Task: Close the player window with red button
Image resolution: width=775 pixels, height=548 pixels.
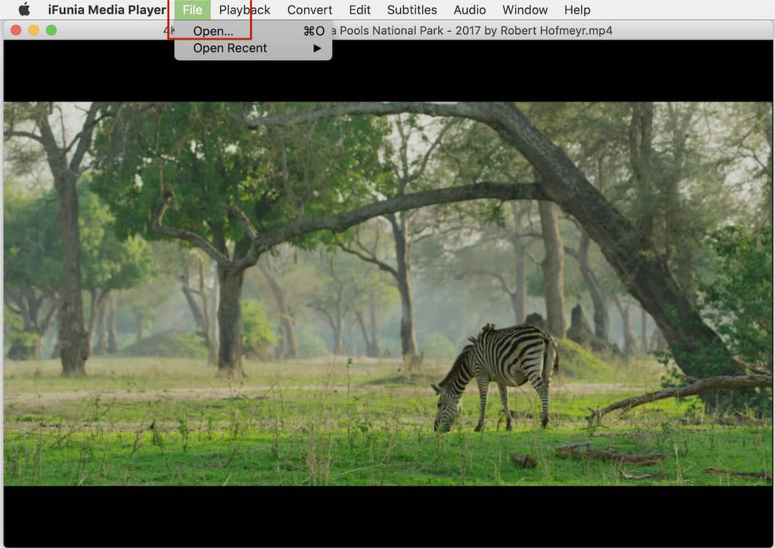Action: [16, 30]
